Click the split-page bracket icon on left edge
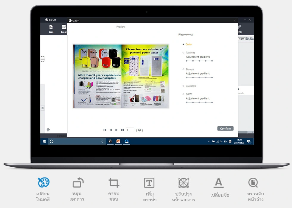This screenshot has width=292, height=208. 43,59
